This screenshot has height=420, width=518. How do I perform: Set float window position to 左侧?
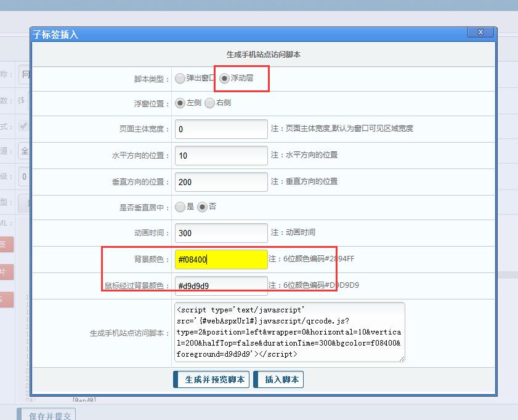(x=180, y=103)
